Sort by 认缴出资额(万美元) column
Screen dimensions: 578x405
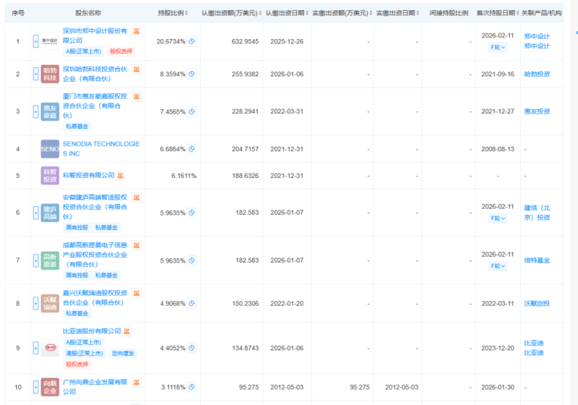[230, 14]
